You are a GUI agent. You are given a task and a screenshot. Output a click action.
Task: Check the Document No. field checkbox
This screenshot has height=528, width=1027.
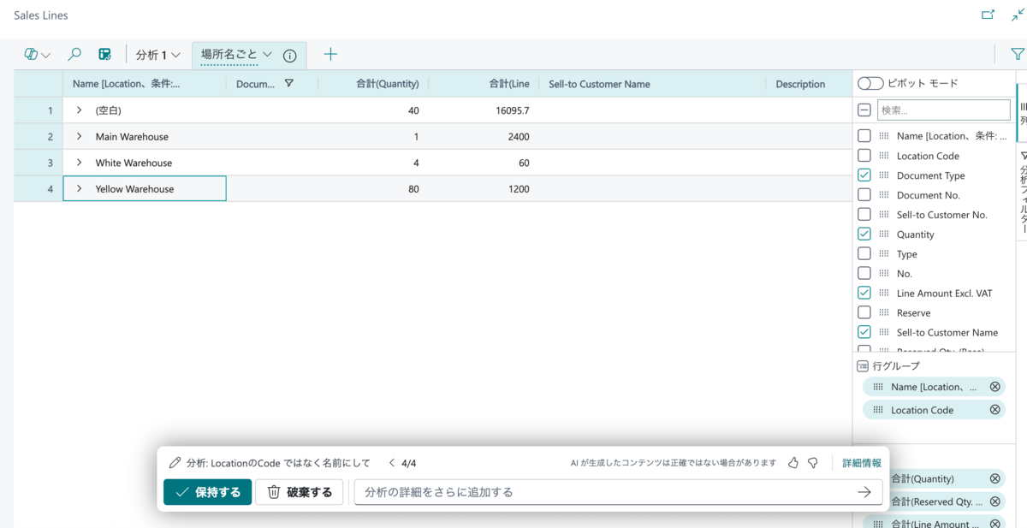[864, 195]
